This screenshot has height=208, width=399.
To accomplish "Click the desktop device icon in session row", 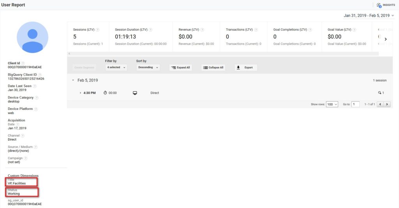I will click(x=135, y=93).
